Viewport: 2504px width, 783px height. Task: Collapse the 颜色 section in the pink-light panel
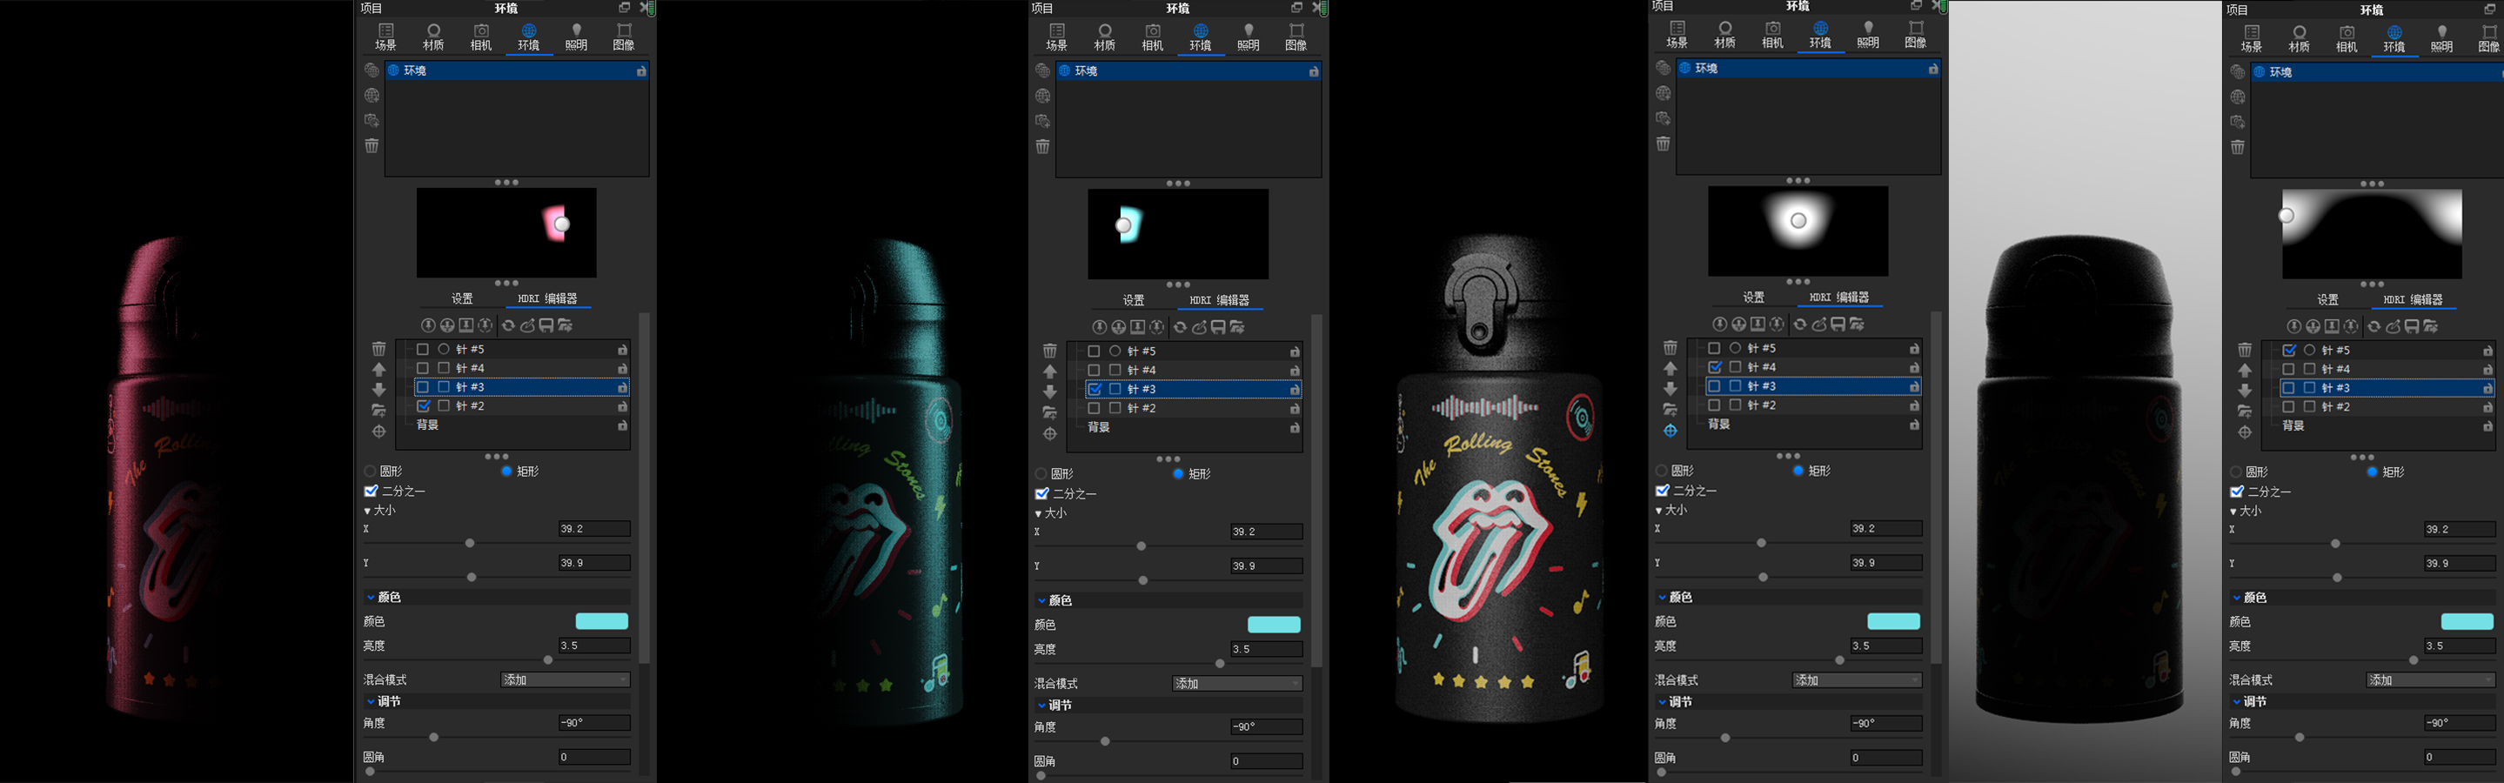(x=372, y=598)
